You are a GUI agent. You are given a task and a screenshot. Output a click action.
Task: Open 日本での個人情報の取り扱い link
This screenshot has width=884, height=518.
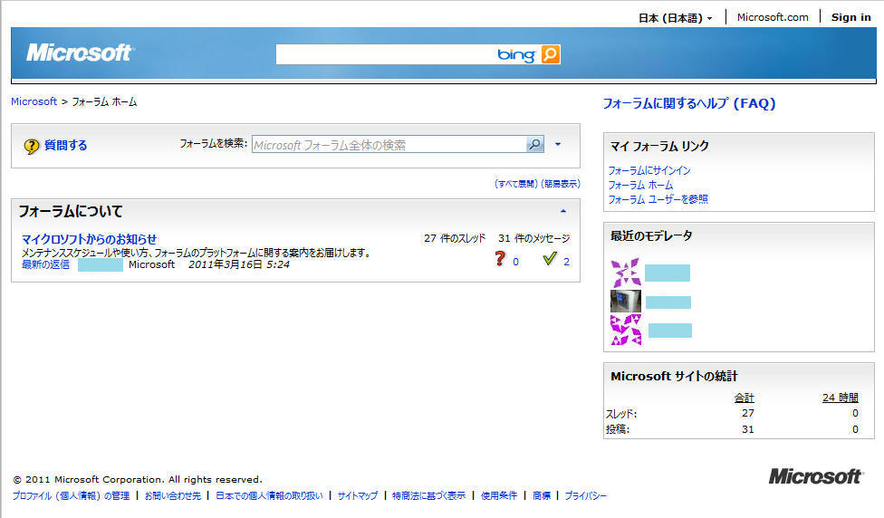tap(270, 495)
